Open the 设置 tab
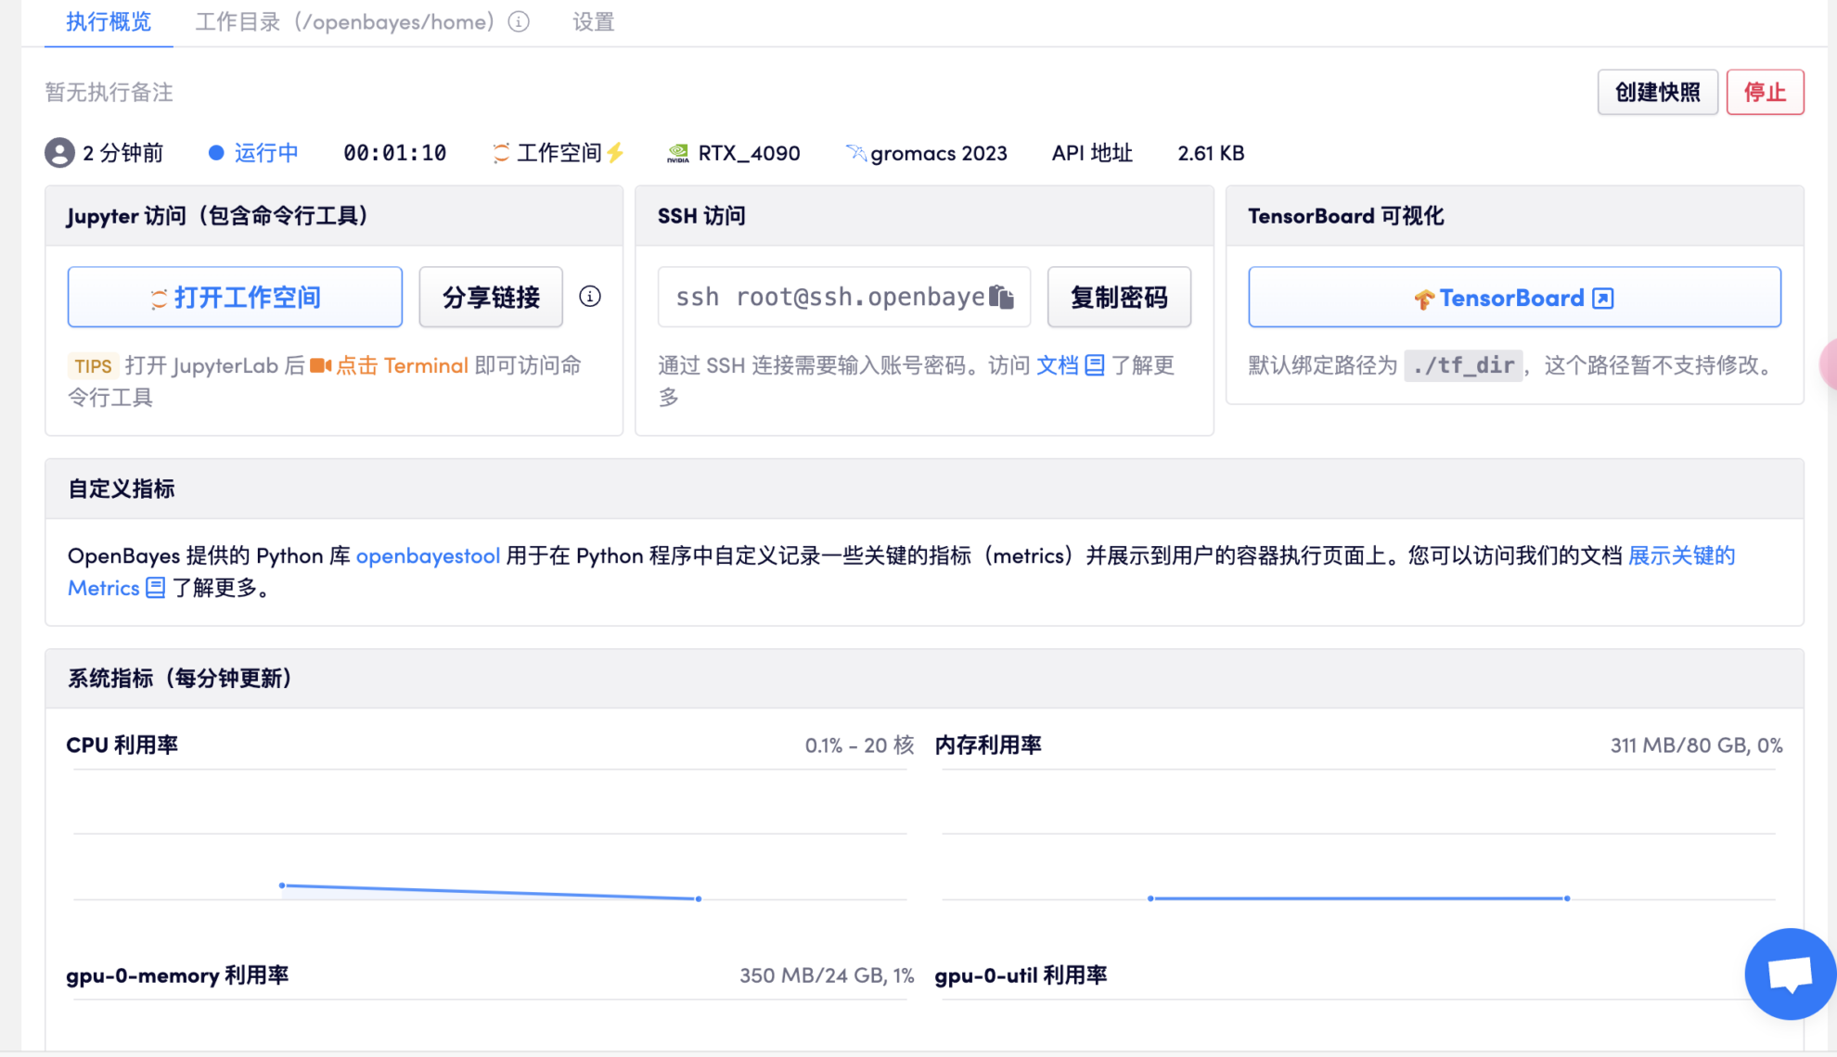 click(x=593, y=21)
